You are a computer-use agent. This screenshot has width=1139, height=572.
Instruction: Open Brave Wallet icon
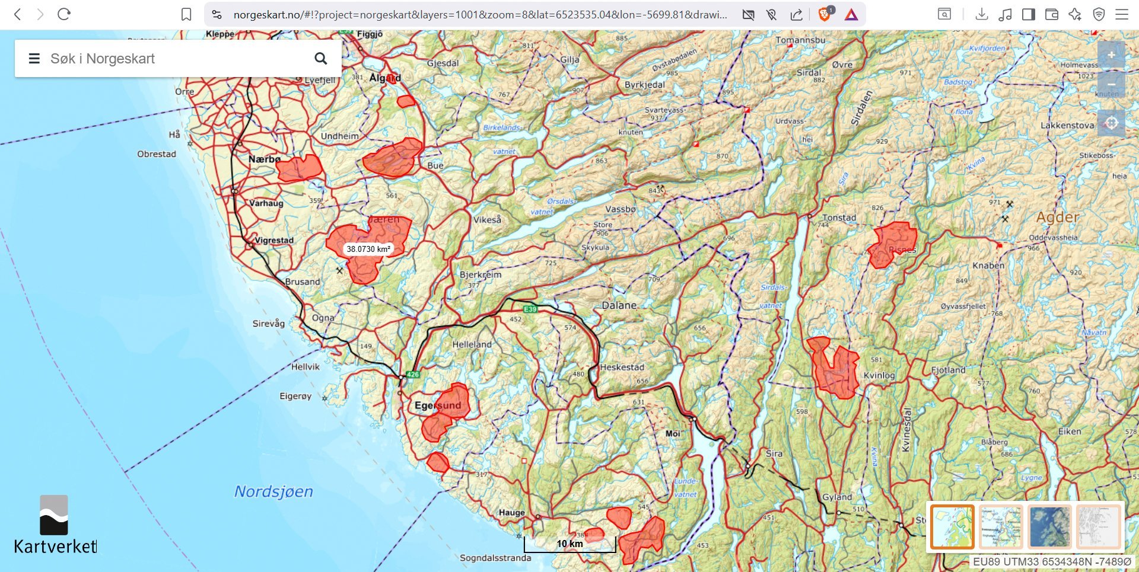coord(1052,14)
